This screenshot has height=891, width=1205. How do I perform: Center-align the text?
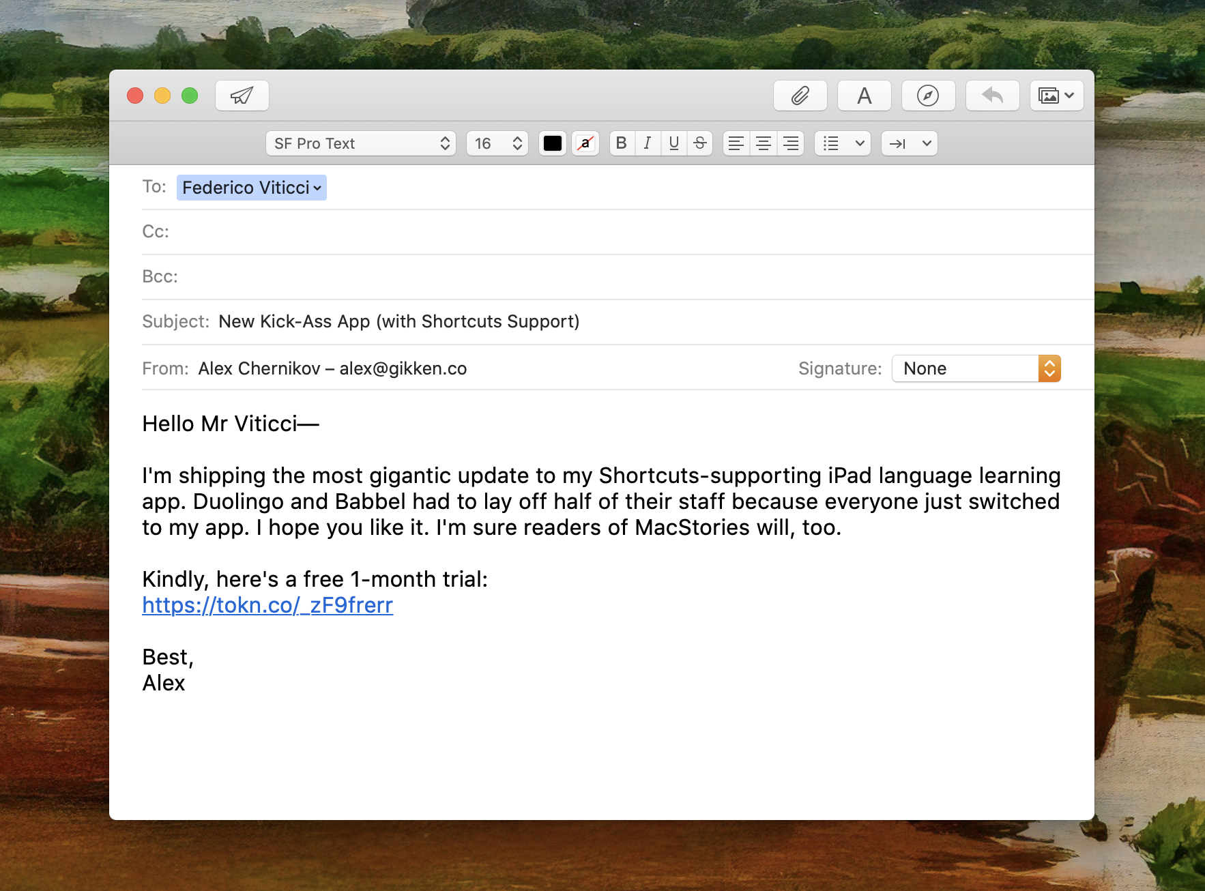point(764,143)
